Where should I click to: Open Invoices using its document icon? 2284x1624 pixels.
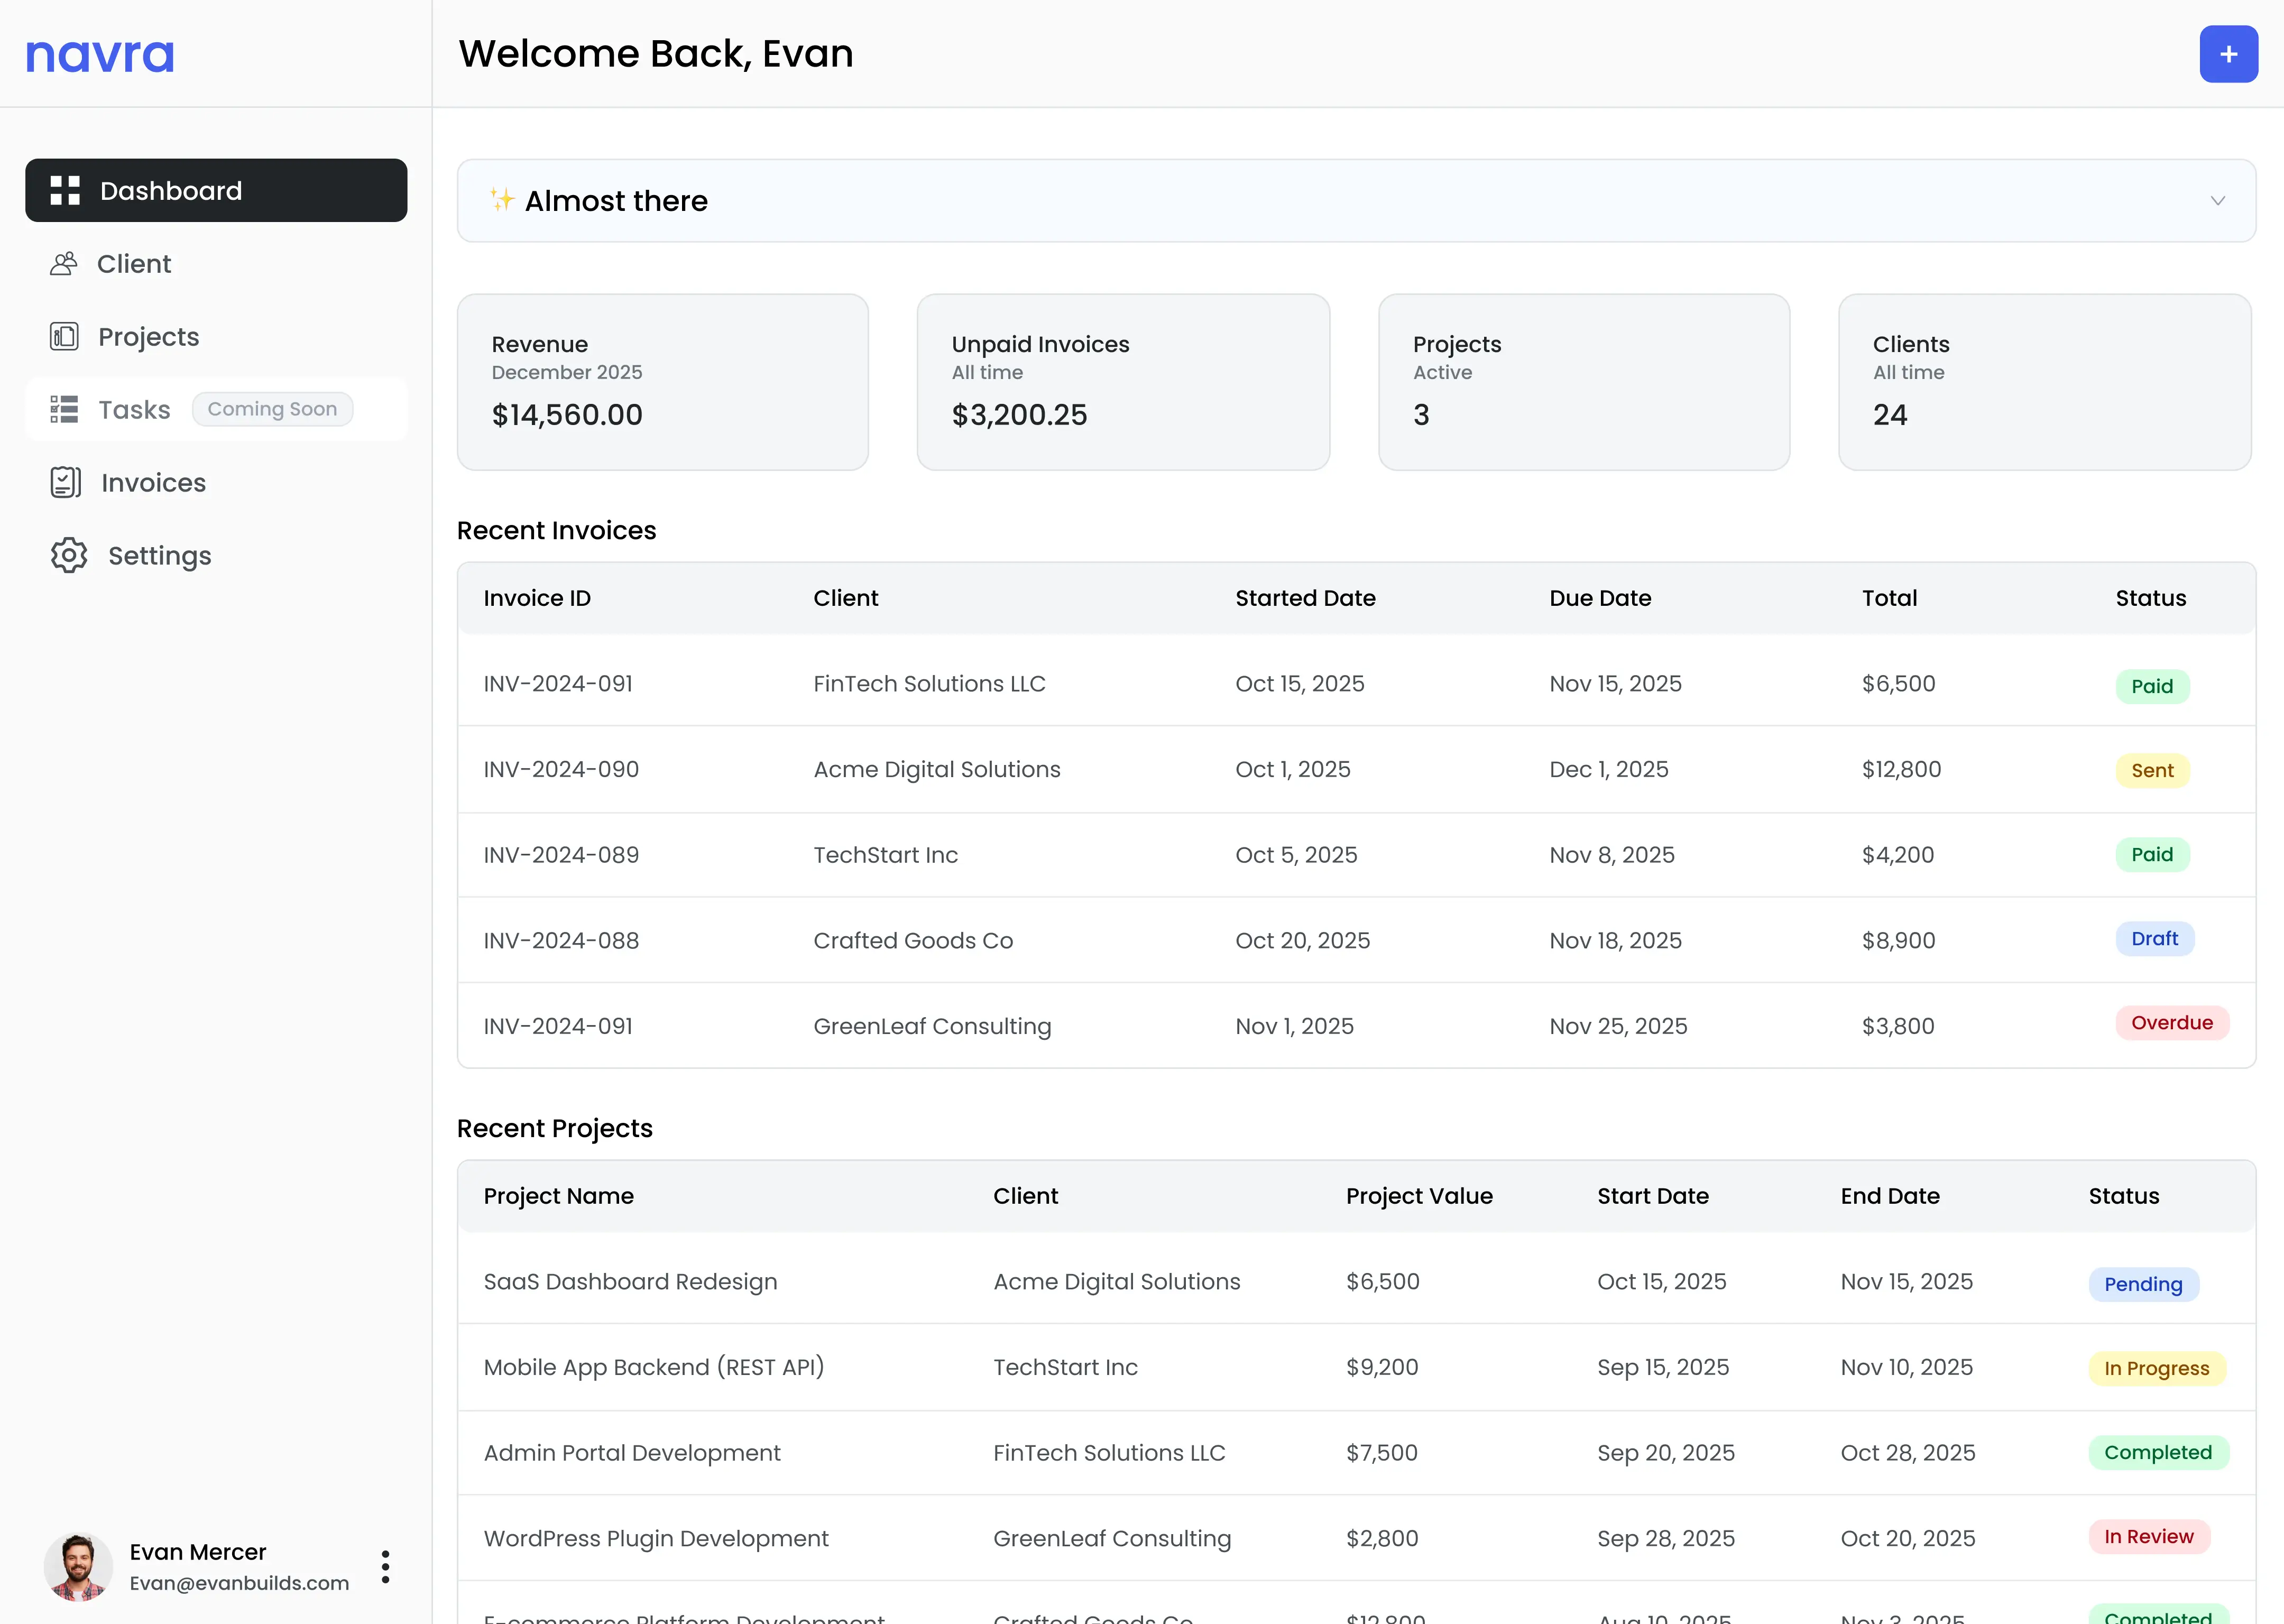point(63,482)
